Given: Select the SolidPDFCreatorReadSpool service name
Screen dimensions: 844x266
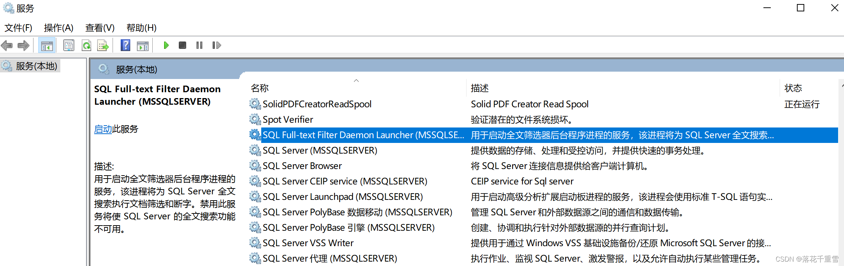Looking at the screenshot, I should point(317,104).
